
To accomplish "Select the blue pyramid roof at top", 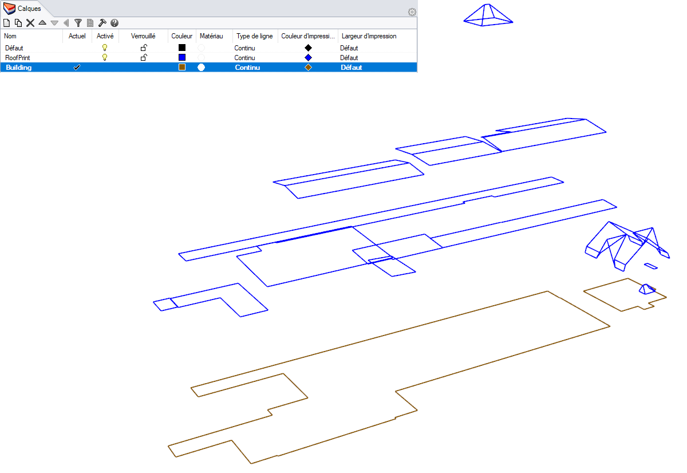I will (488, 15).
